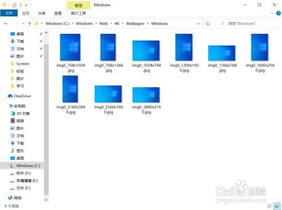
Task: Open chevron after Wallpaper breadcrumb
Action: tap(148, 24)
